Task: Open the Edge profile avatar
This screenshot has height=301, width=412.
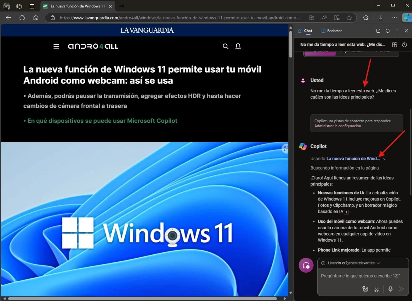Action: (6, 6)
